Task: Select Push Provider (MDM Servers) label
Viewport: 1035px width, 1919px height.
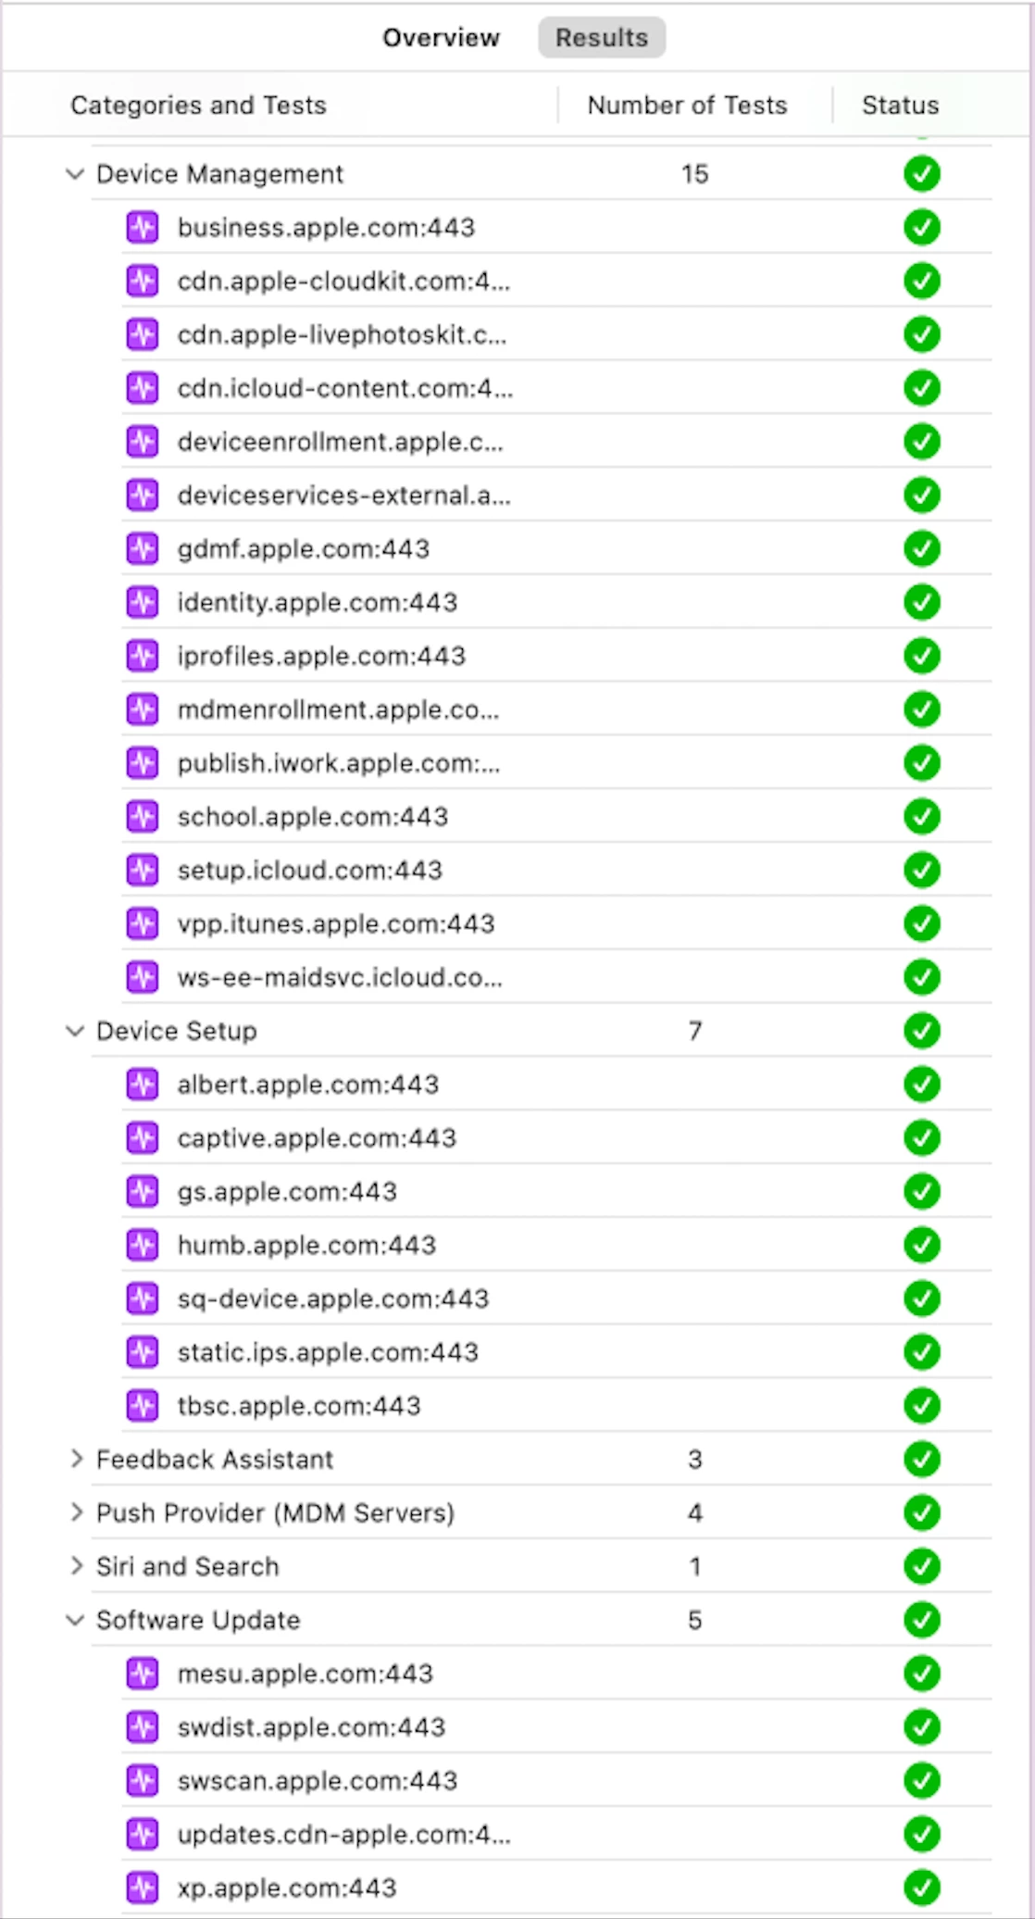Action: (275, 1512)
